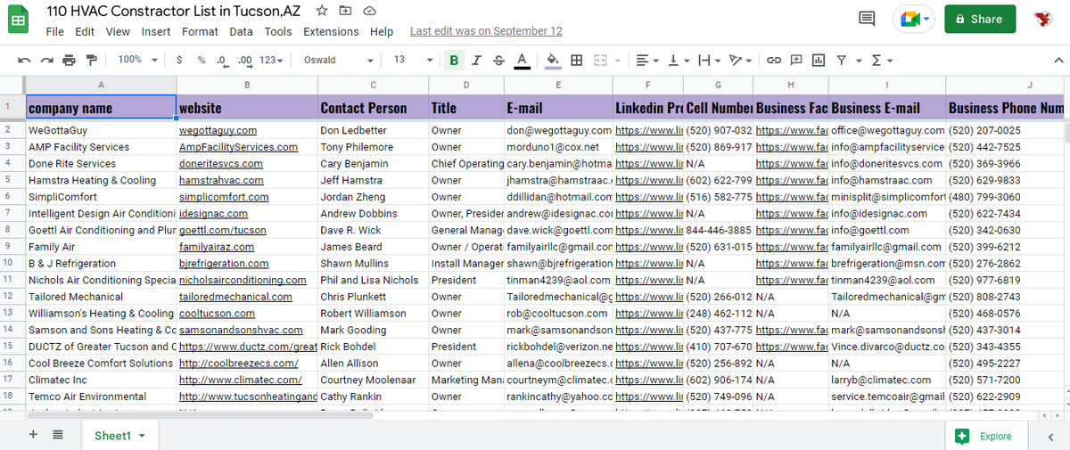
Task: Select the company name header cell
Action: (101, 107)
